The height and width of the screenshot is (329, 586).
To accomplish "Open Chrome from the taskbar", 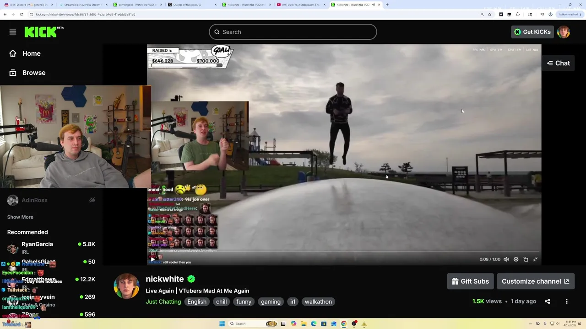I will pos(344,324).
